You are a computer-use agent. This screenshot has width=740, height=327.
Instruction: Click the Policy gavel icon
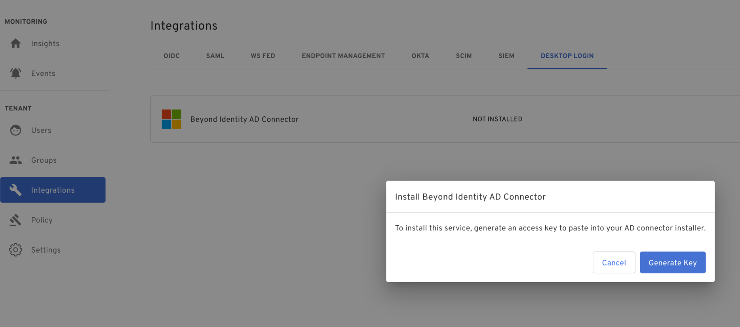click(15, 220)
